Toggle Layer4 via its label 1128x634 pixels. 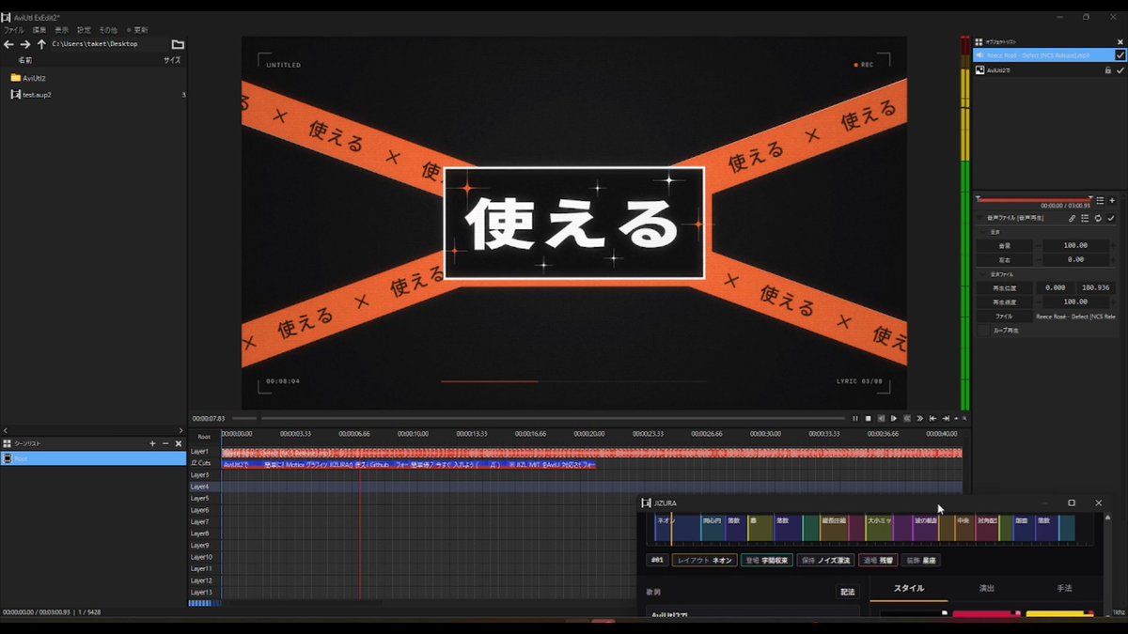(200, 487)
